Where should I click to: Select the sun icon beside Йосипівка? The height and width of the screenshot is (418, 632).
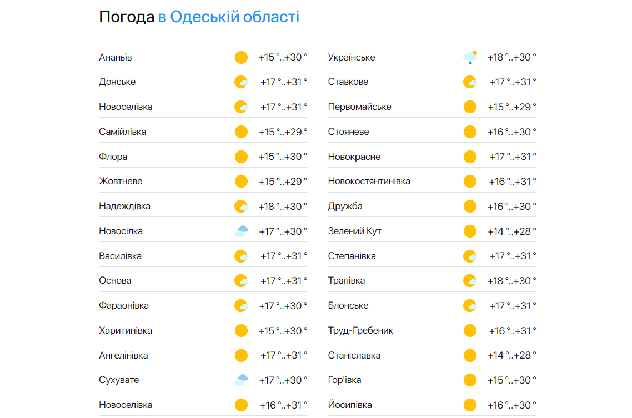470,404
